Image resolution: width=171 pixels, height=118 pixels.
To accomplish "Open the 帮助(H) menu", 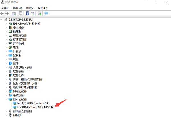I will click(42, 8).
